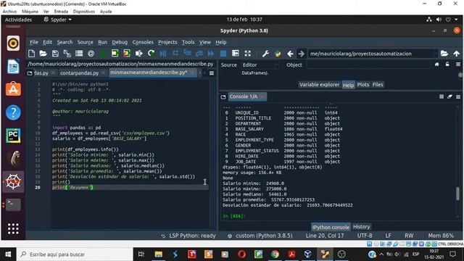
Task: Clear console with eraser icon
Action: click(449, 96)
